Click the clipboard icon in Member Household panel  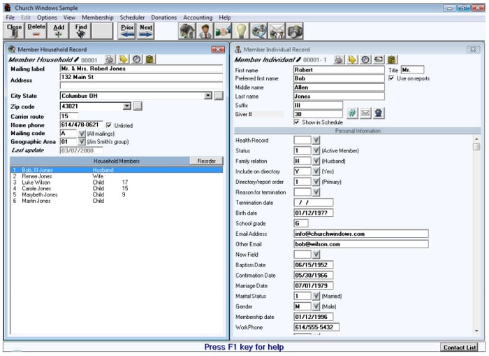click(x=150, y=59)
